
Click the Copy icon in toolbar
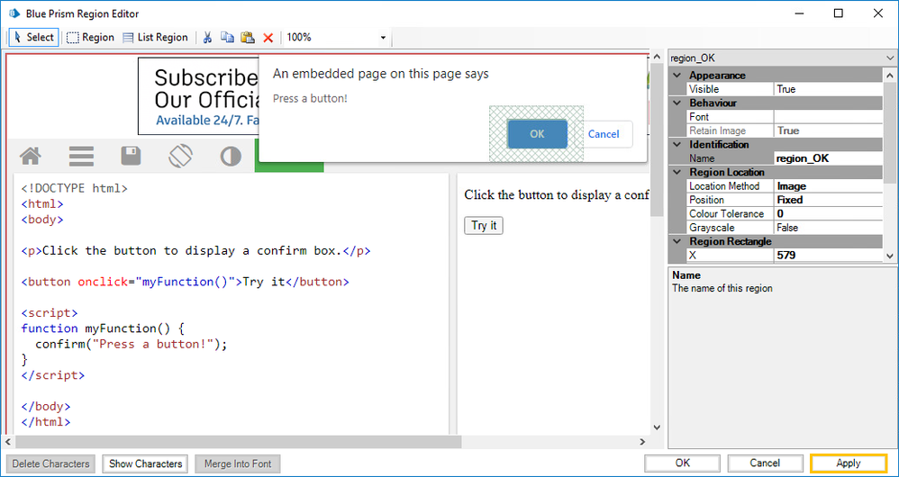coord(227,38)
